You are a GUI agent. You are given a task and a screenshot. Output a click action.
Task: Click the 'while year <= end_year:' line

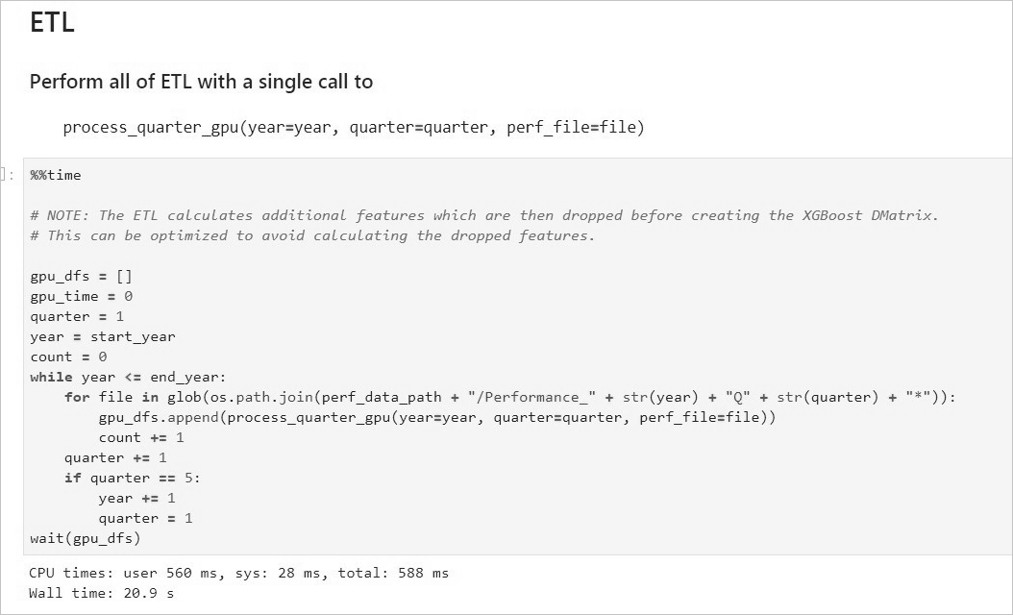128,377
